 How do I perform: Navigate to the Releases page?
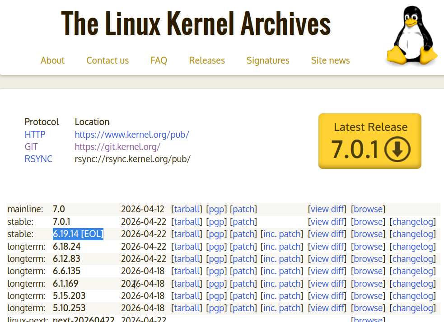tap(207, 61)
